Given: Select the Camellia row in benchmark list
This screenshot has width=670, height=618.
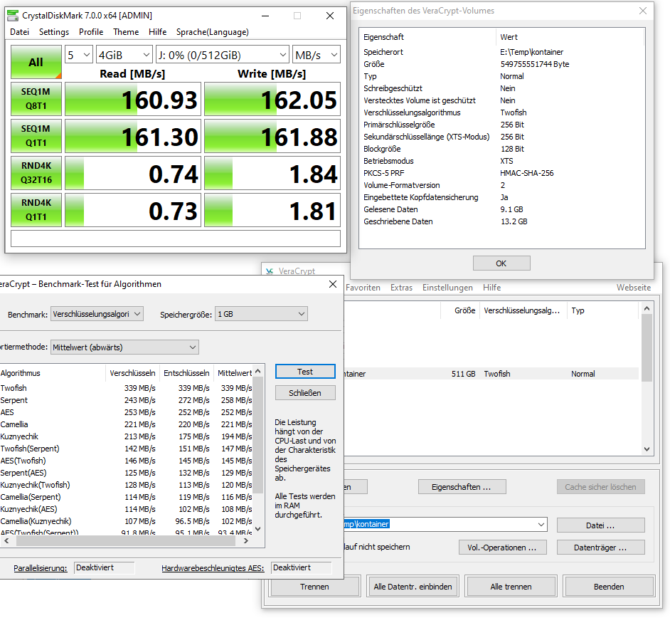Looking at the screenshot, I should pyautogui.click(x=127, y=424).
